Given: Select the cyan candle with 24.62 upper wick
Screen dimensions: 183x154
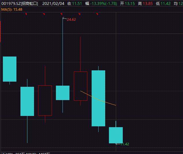Looking at the screenshot, I should tap(63, 93).
